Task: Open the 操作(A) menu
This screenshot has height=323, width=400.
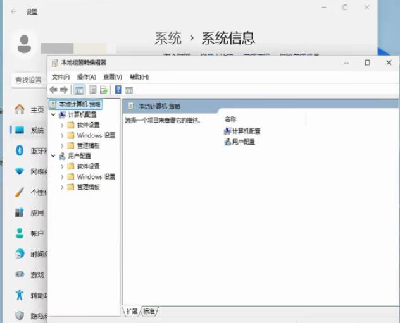Action: pyautogui.click(x=87, y=77)
